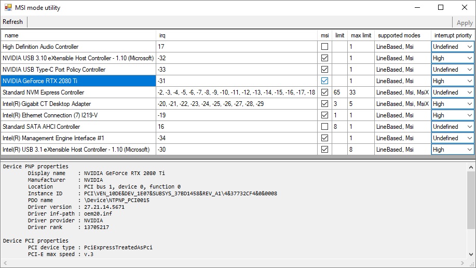Toggle MSI checkbox for Intel Gigabit CT Desktop Adapter

pyautogui.click(x=324, y=103)
